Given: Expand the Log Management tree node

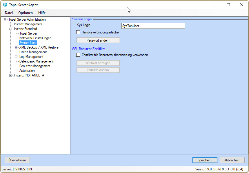Looking at the screenshot, I should (x=16, y=57).
